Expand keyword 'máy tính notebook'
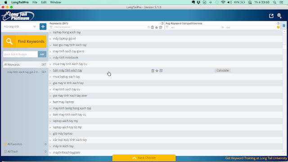The height and width of the screenshot is (162, 288). pos(50,58)
